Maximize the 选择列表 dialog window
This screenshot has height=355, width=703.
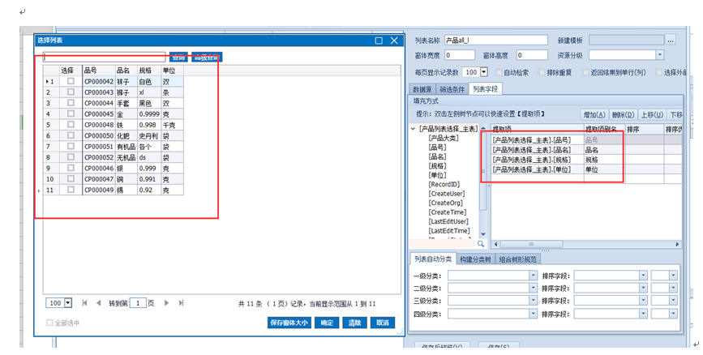[x=379, y=41]
